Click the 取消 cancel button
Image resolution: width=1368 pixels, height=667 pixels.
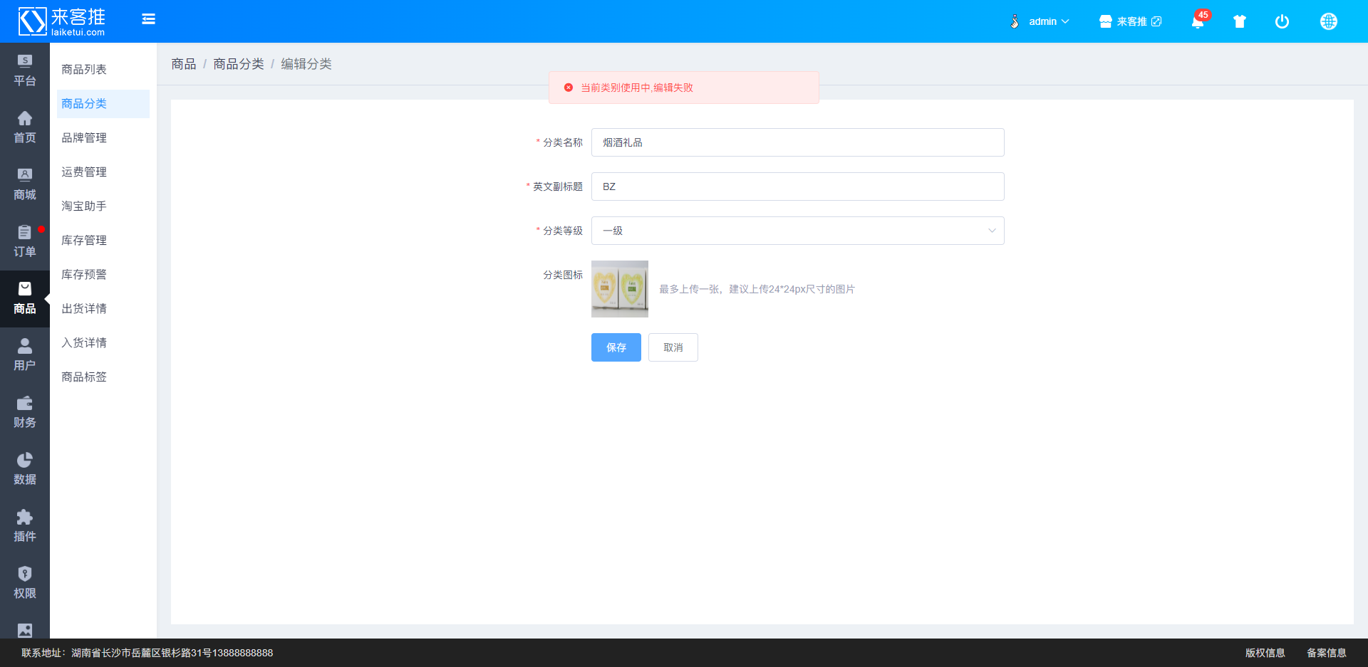pos(673,347)
